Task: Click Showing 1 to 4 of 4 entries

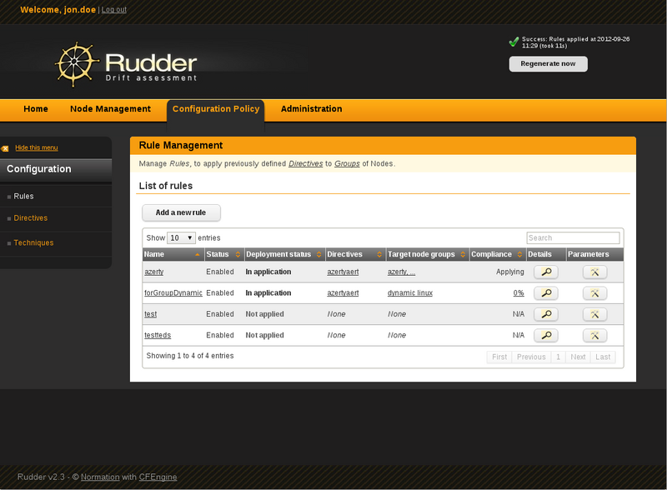Action: (x=190, y=356)
